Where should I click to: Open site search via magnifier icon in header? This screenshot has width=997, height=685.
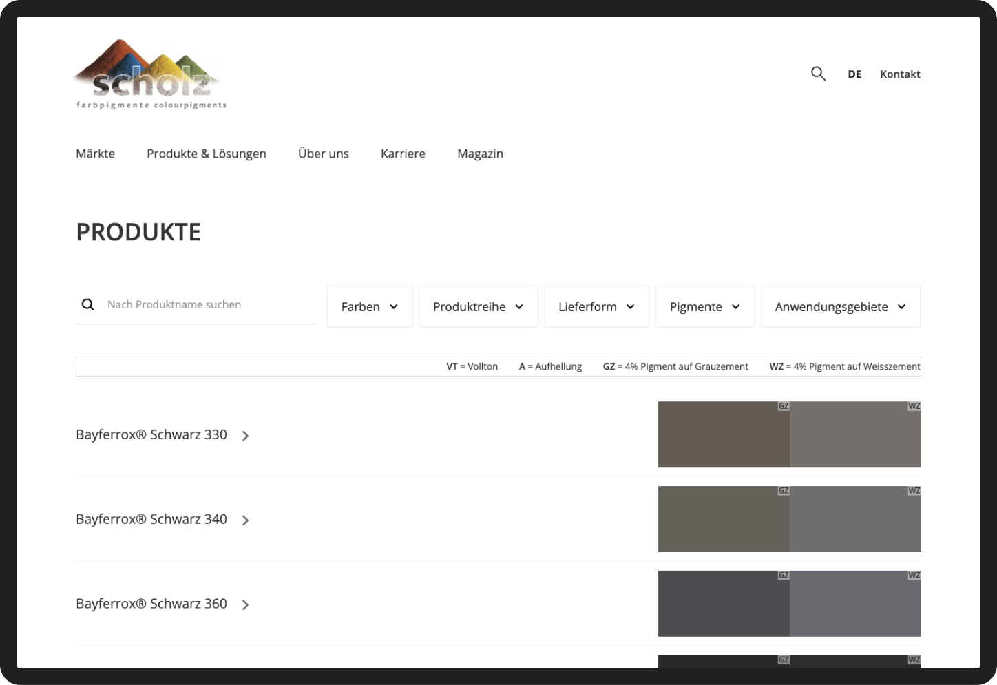(818, 74)
